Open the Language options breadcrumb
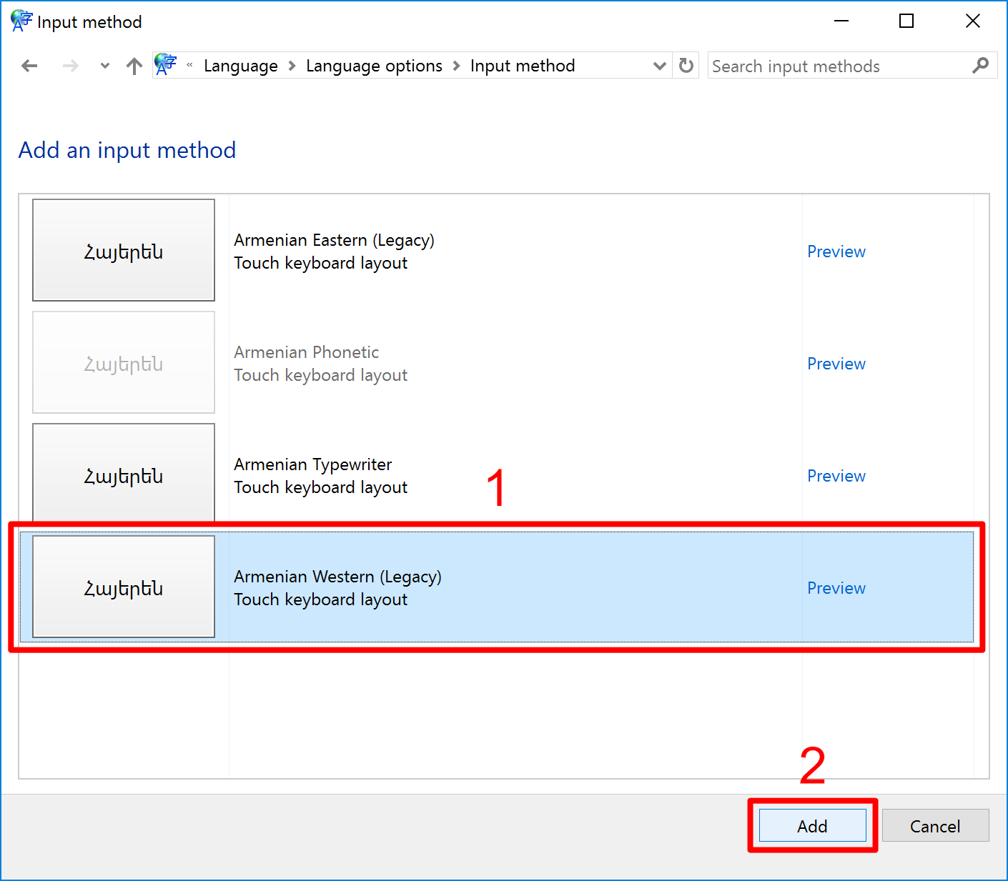1008x881 pixels. 374,66
